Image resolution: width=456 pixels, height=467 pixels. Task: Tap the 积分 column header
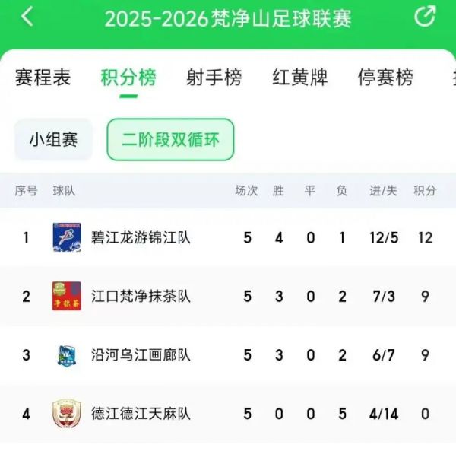coord(425,191)
